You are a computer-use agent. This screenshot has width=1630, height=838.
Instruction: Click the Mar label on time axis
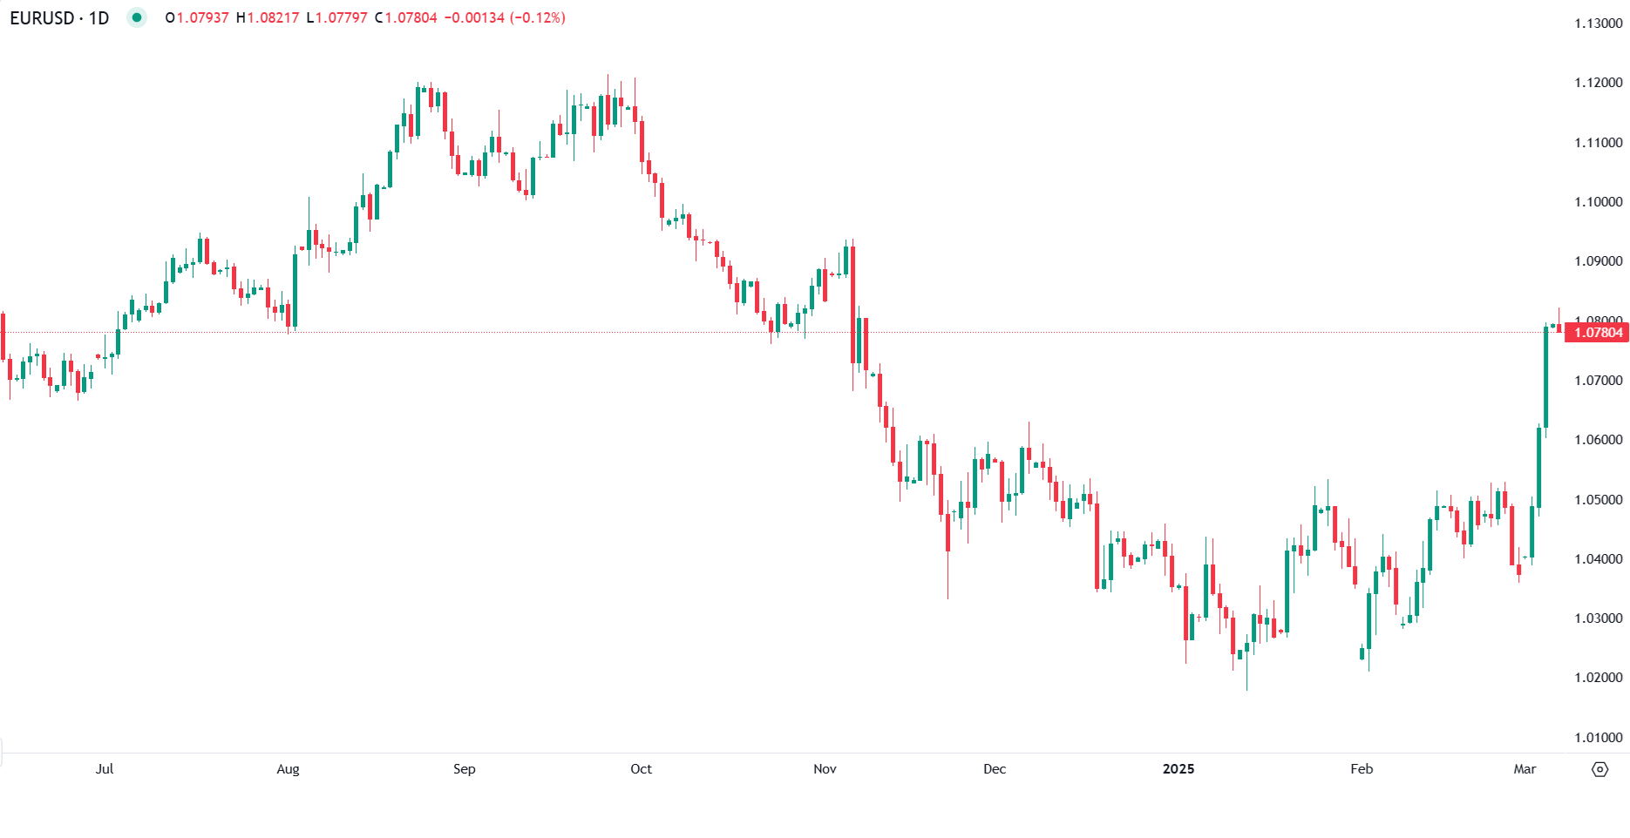pyautogui.click(x=1525, y=769)
